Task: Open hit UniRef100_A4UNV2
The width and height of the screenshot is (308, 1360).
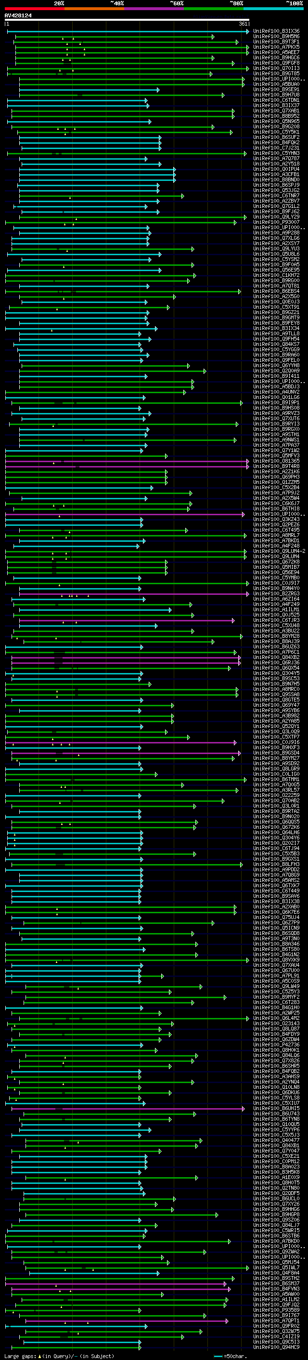Action: click(x=276, y=392)
